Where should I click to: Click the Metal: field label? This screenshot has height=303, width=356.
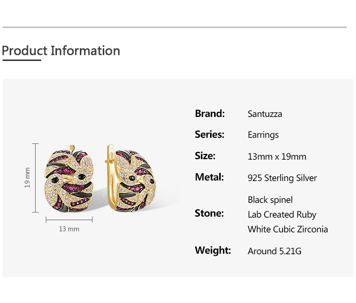click(209, 177)
